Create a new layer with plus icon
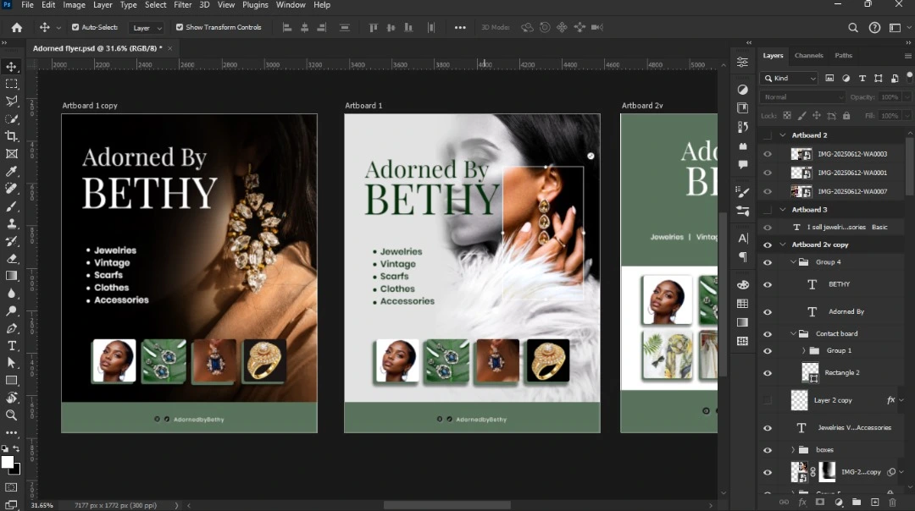This screenshot has width=915, height=511. (875, 503)
